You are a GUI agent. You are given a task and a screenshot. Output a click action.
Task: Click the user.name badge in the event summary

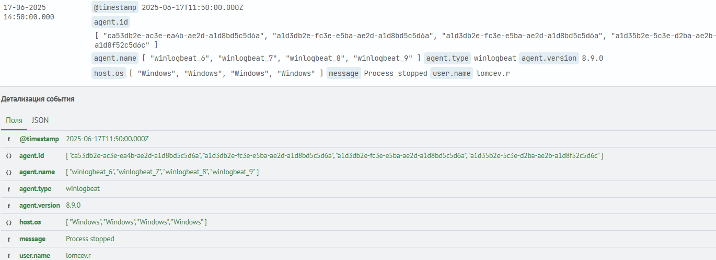[452, 73]
